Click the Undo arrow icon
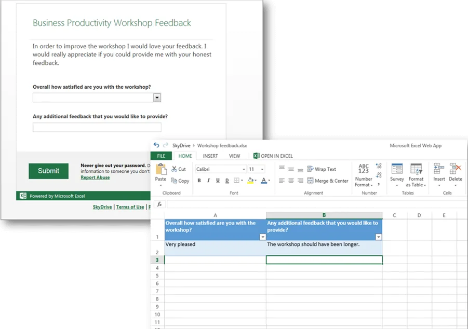Screen dimensions: 468x329 click(x=156, y=146)
